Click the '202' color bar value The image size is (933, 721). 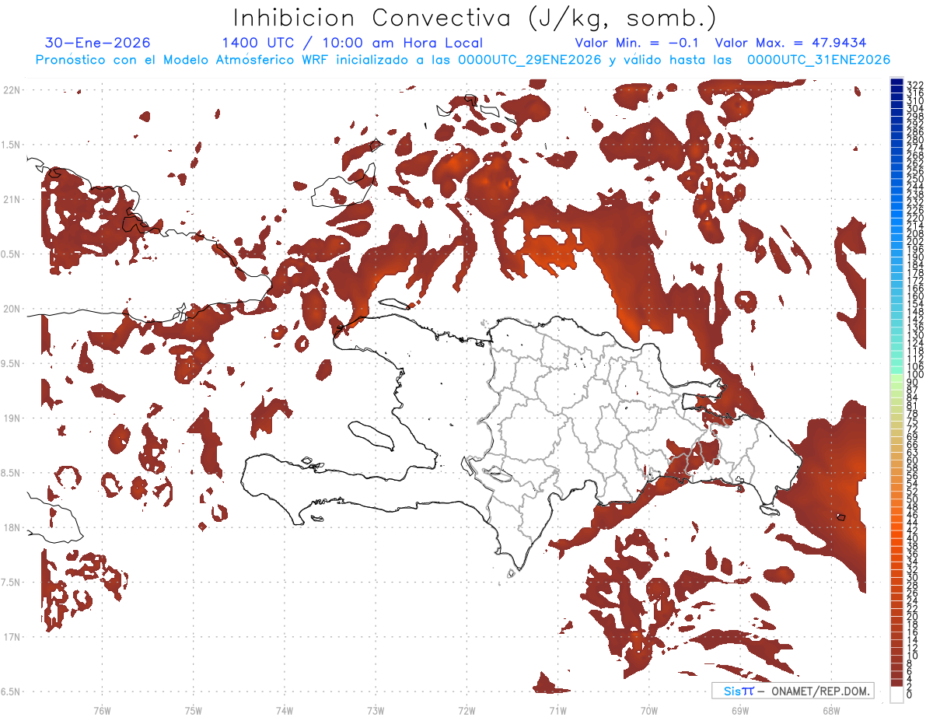914,242
